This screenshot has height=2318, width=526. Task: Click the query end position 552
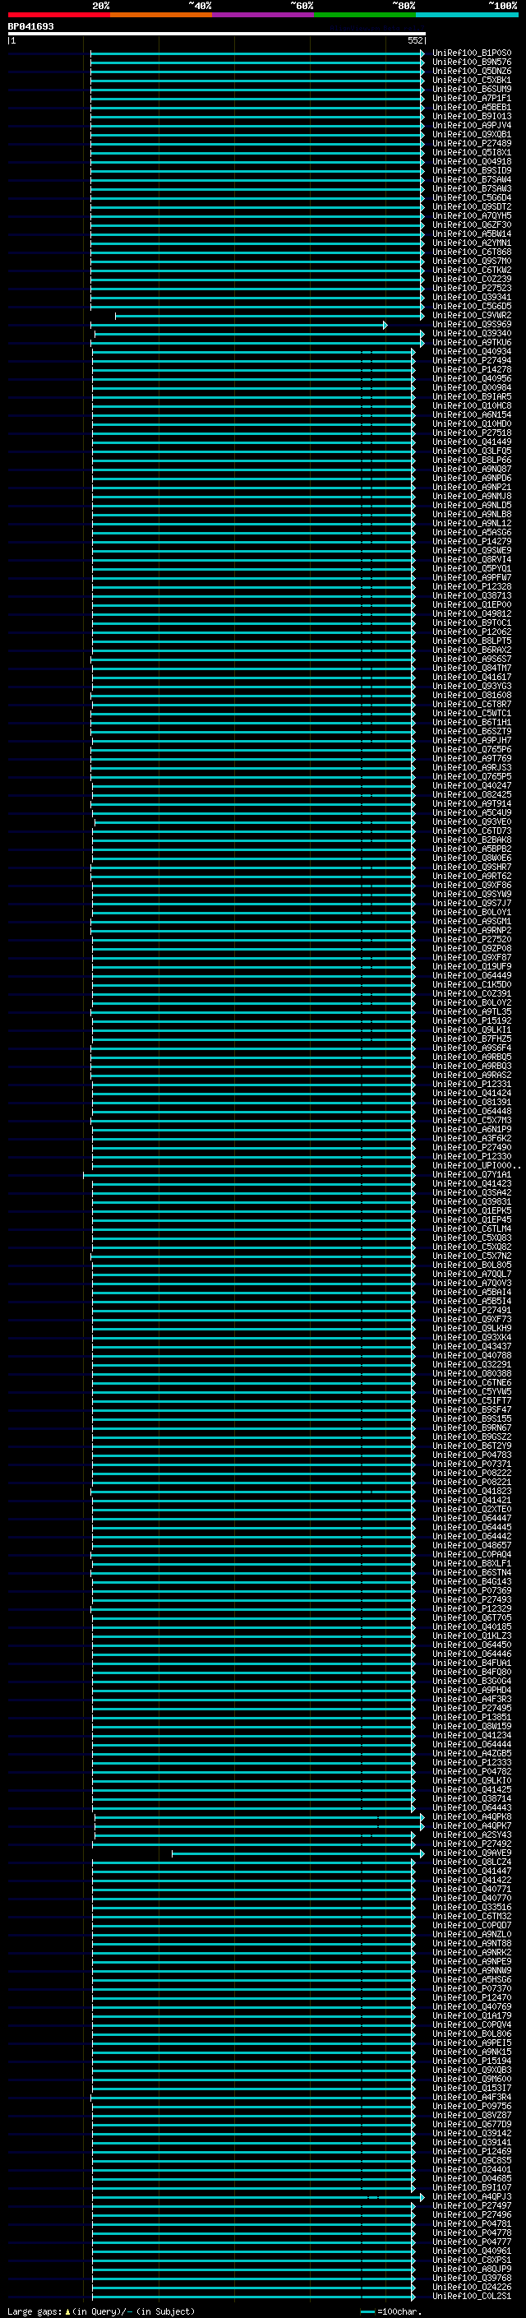[x=415, y=40]
